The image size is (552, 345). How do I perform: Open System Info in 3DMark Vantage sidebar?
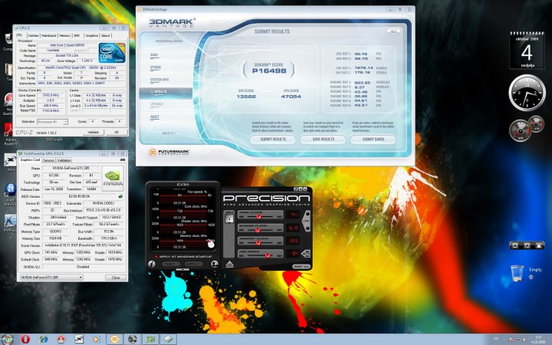pyautogui.click(x=159, y=80)
